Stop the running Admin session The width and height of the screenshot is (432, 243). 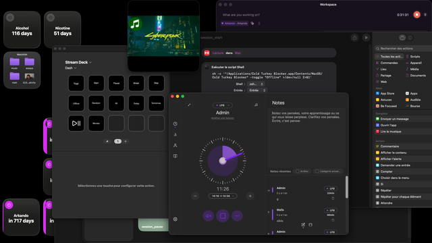coord(223,216)
